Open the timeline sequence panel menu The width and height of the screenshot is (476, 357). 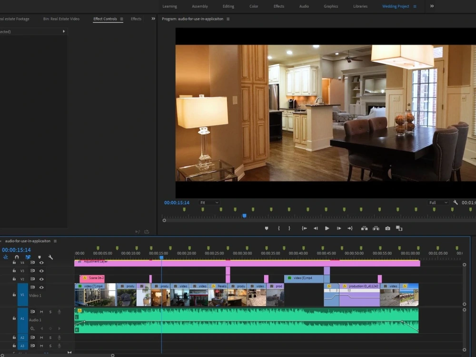[55, 241]
